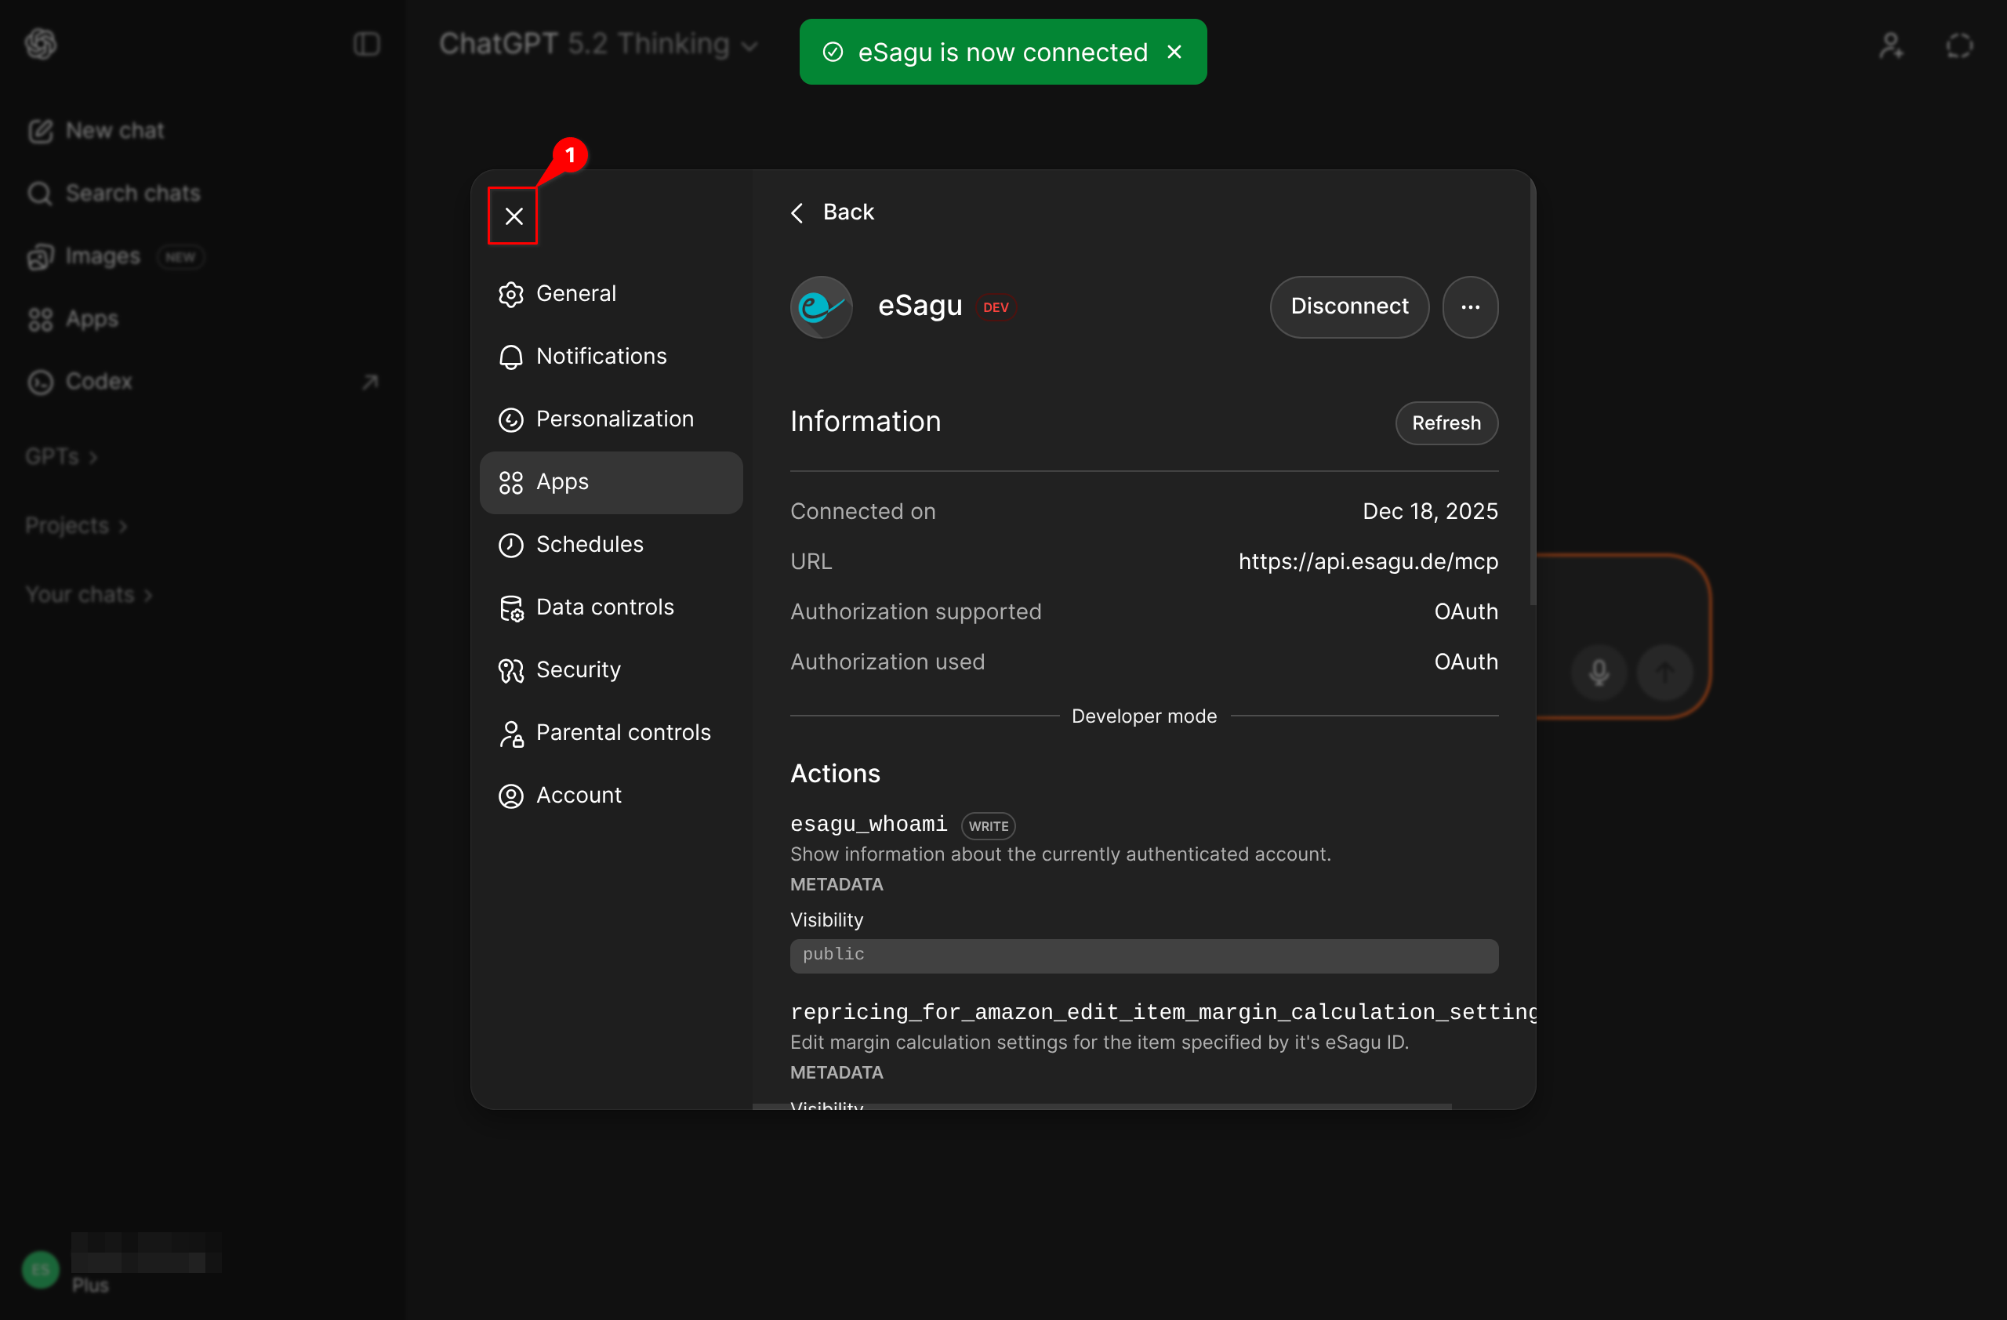The width and height of the screenshot is (2007, 1320).
Task: Open the Security settings tab
Action: coord(579,669)
